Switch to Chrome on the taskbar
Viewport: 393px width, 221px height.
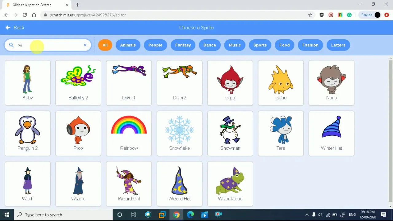176,215
